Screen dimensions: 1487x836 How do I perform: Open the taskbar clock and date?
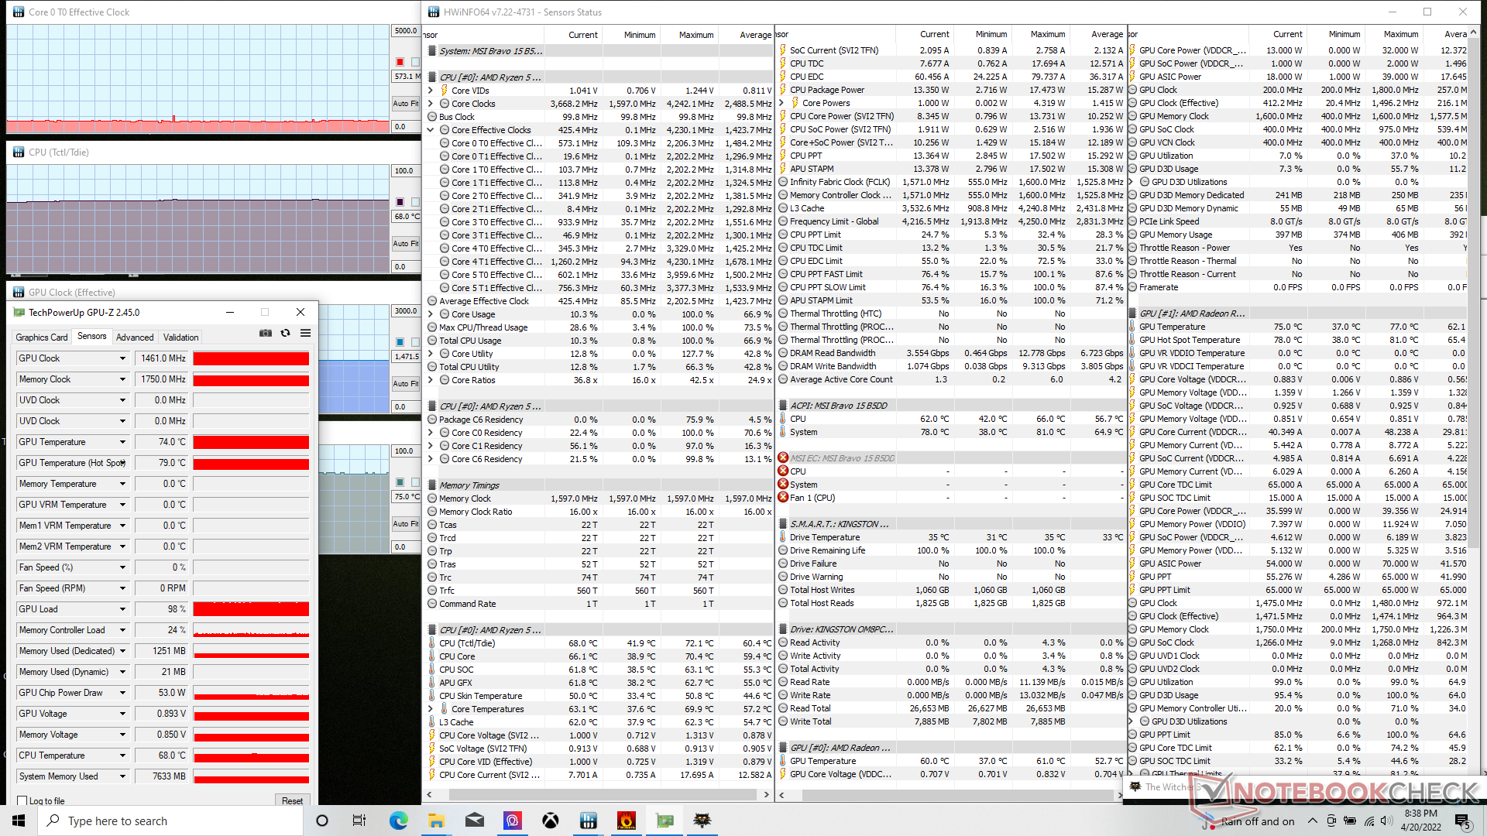point(1420,821)
